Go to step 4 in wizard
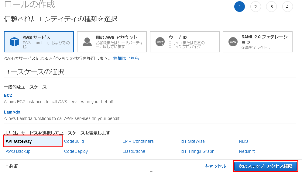302x172 pixels. 287,7
